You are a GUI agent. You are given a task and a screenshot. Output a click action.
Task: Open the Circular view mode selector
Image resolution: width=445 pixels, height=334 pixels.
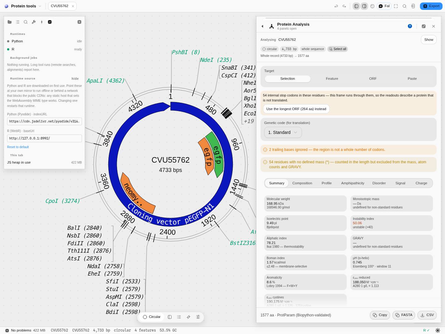click(x=152, y=317)
